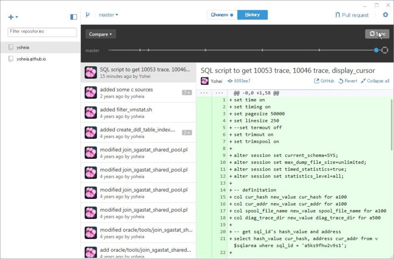The height and width of the screenshot is (259, 394).
Task: Revert this commit
Action: point(348,81)
